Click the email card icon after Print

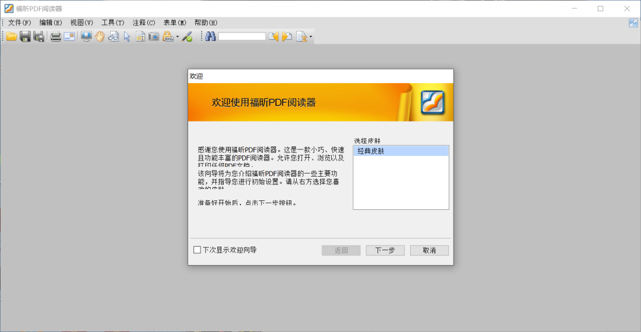click(x=69, y=36)
